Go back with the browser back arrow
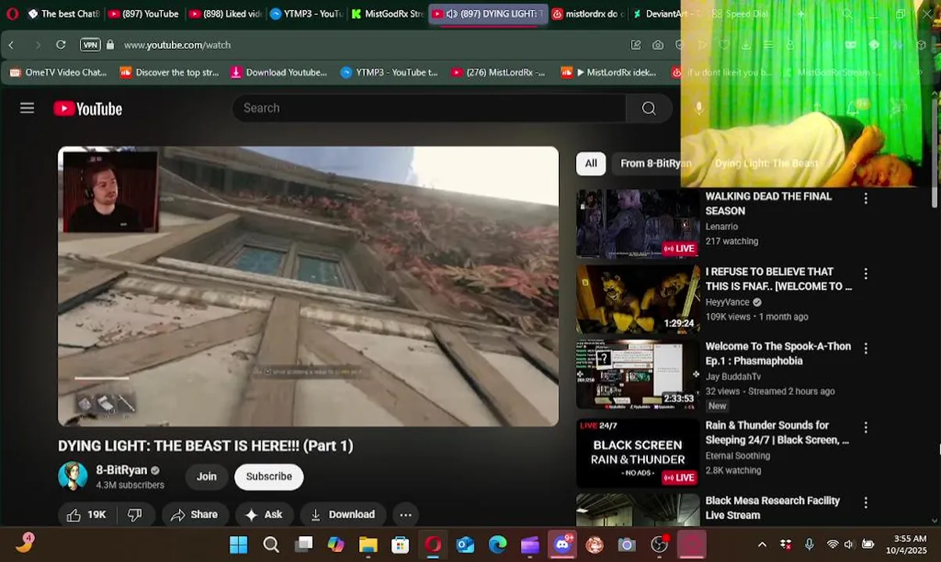 [x=11, y=45]
